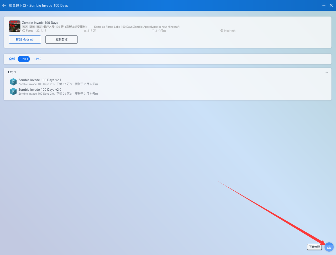
Task: Click the 2 个月前 update time
Action: 159,31
